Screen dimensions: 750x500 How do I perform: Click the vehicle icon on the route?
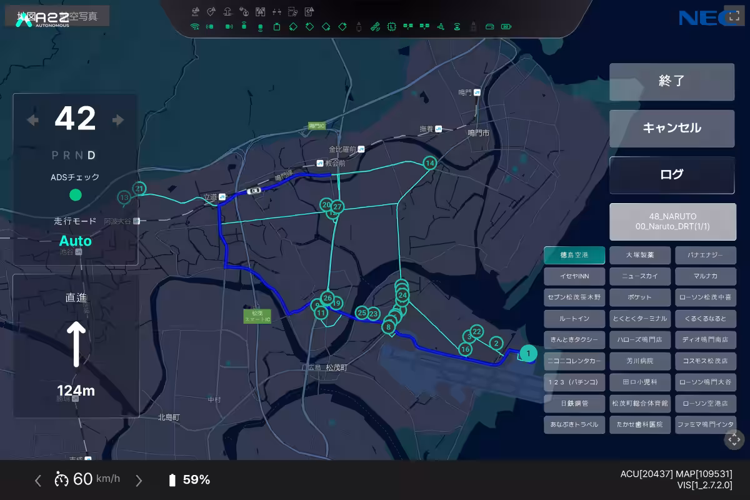(x=254, y=190)
